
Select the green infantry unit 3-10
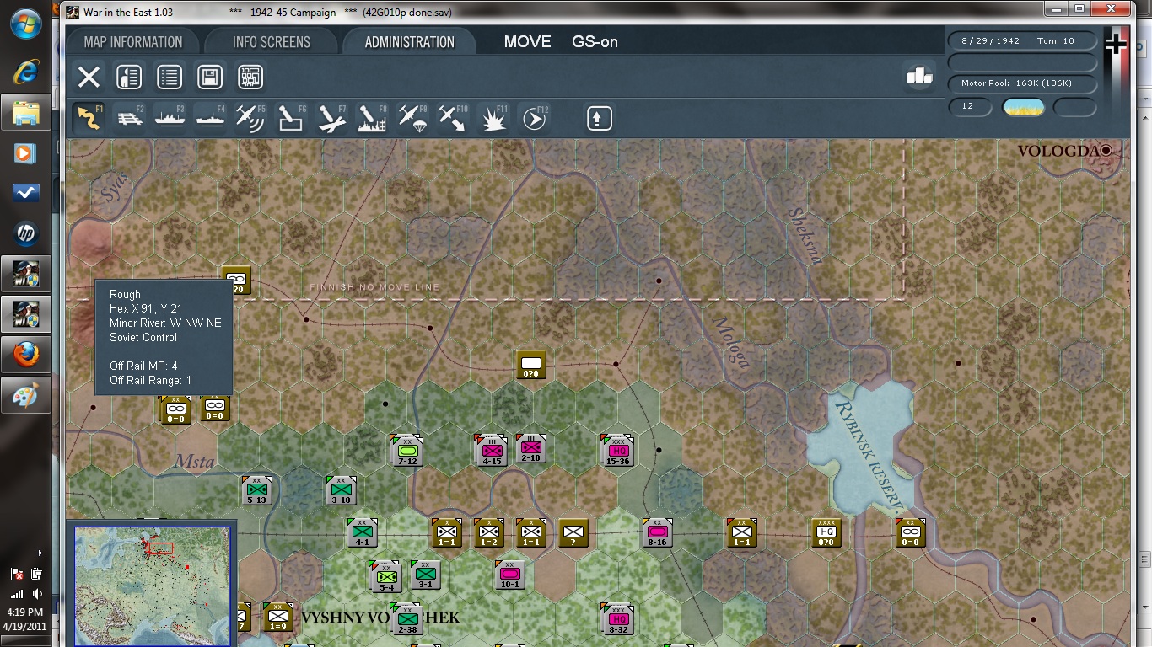pyautogui.click(x=341, y=491)
